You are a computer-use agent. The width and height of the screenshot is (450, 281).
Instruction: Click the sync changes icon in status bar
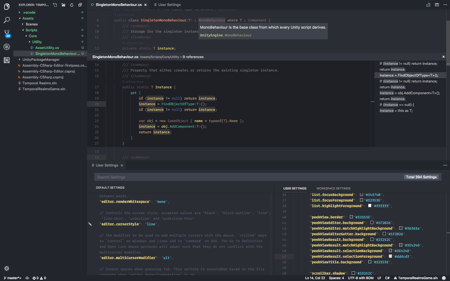click(x=27, y=278)
